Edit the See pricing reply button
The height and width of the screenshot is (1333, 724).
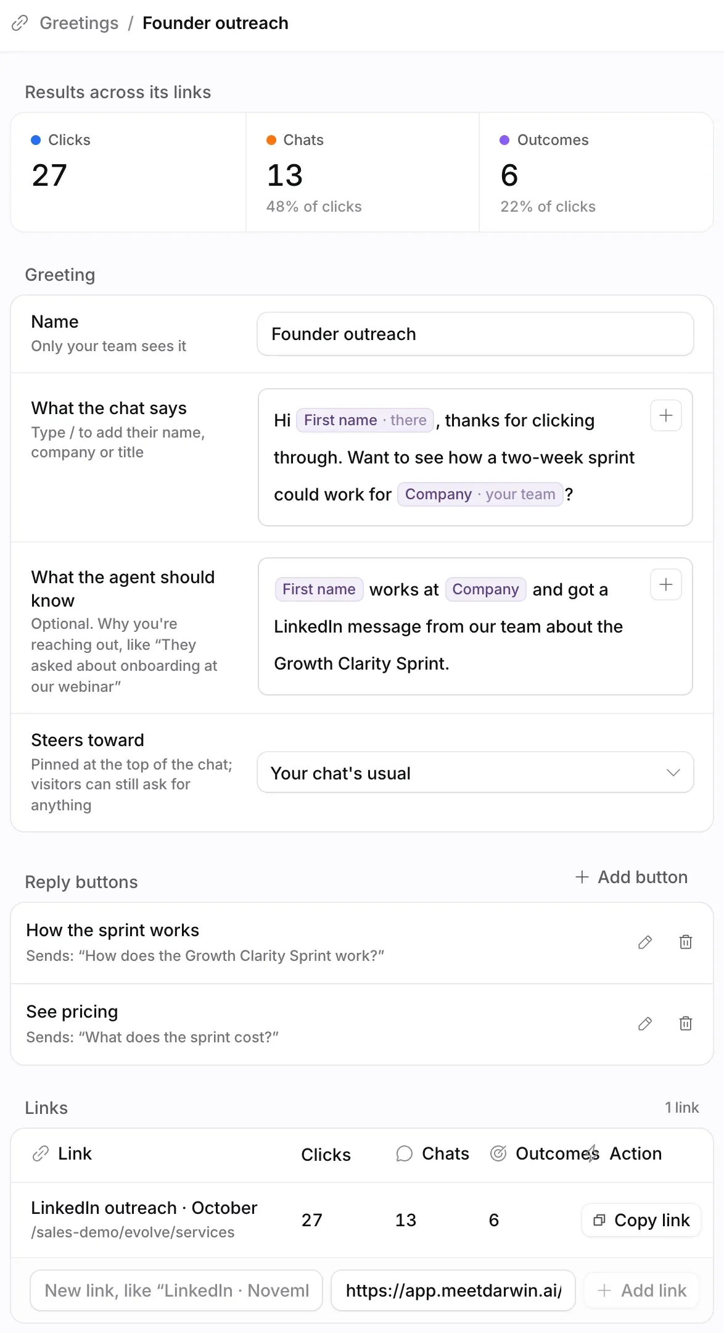pyautogui.click(x=645, y=1024)
